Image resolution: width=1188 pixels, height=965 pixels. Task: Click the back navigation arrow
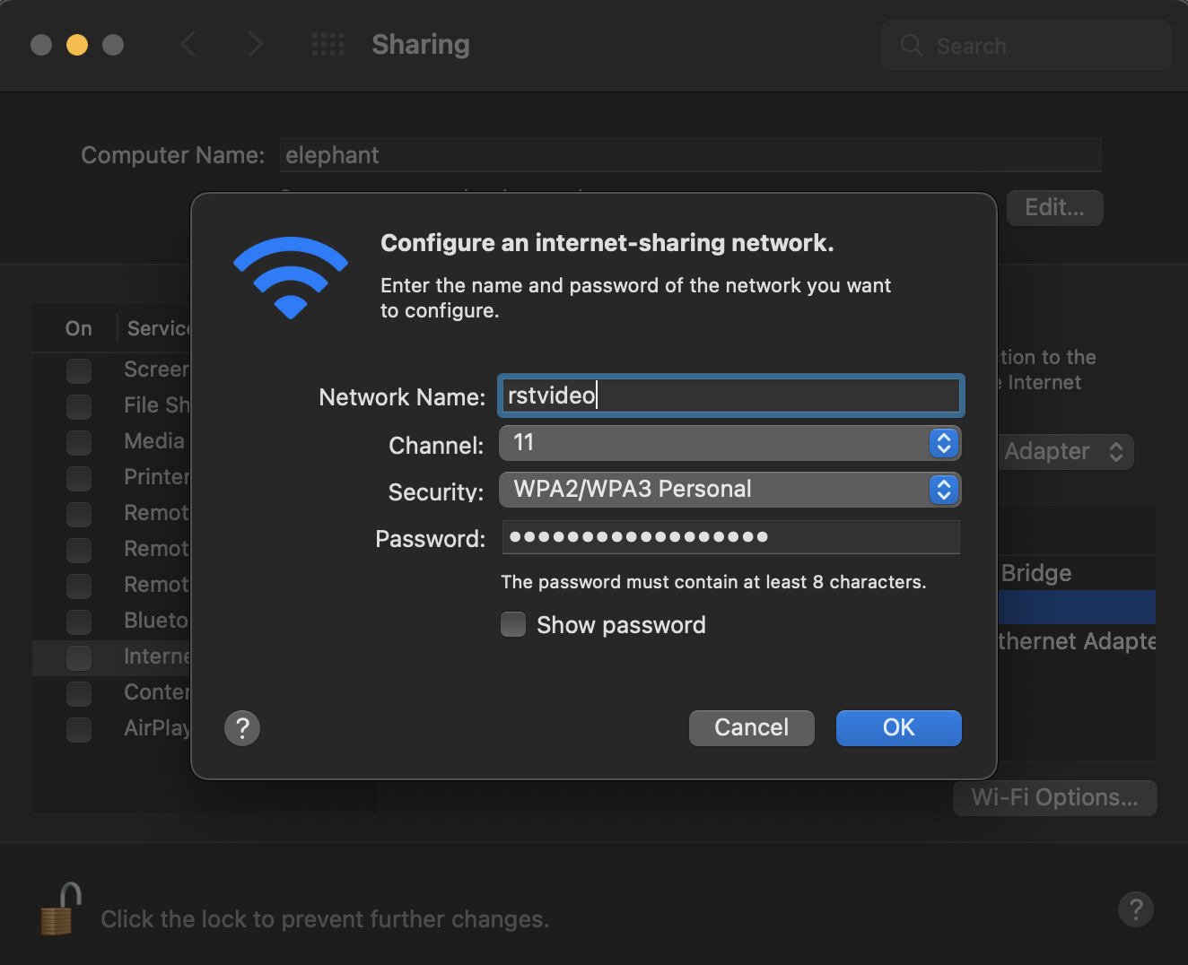(x=188, y=44)
